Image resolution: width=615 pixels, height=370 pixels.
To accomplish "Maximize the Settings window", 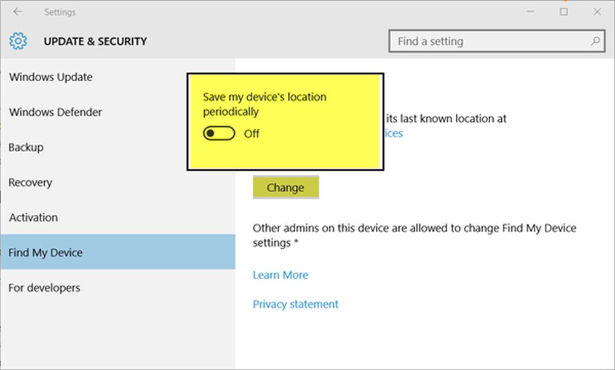I will (x=563, y=12).
